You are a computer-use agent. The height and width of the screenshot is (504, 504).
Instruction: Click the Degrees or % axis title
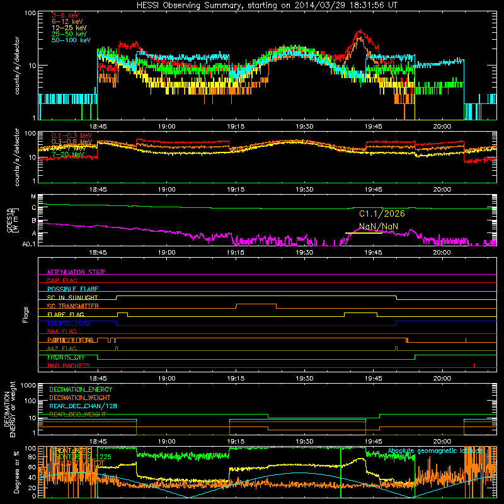[x=16, y=472]
